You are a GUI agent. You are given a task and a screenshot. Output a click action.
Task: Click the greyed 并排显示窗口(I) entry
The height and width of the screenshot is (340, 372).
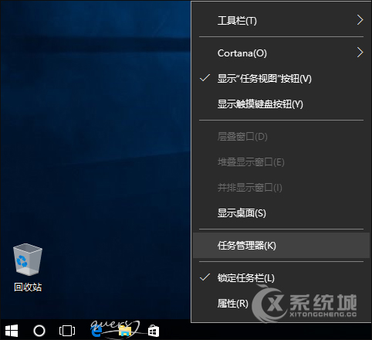click(x=281, y=188)
